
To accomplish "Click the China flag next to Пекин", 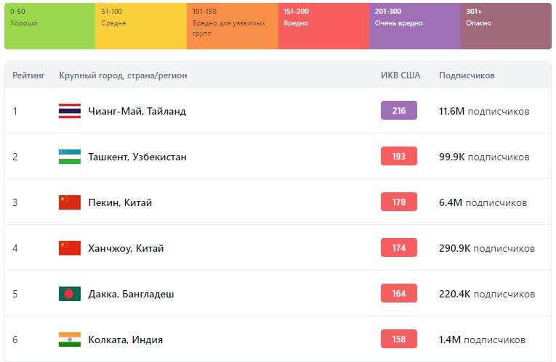I will coord(70,202).
